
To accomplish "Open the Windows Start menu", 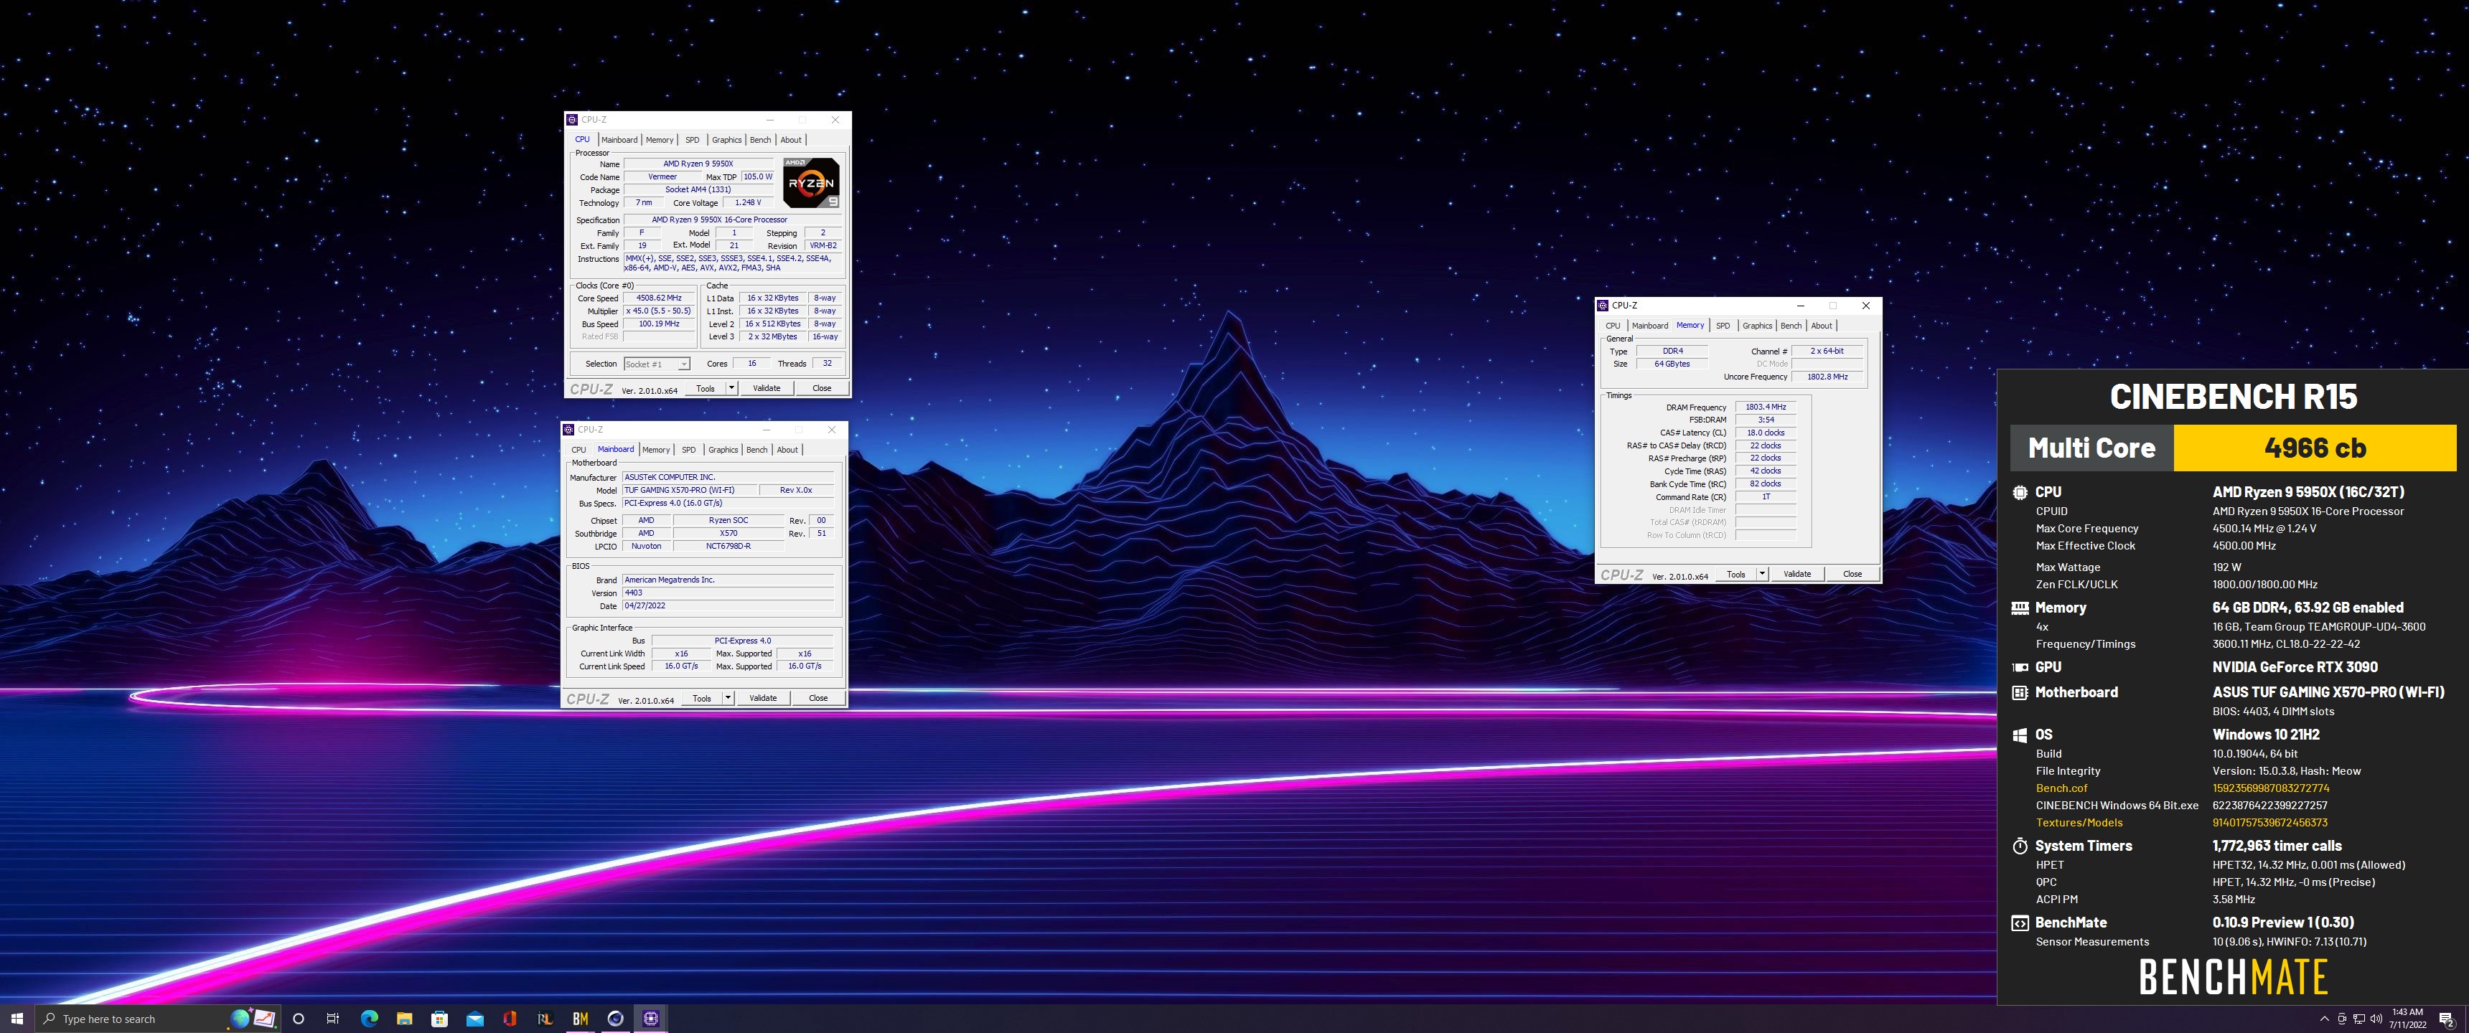I will click(17, 1019).
